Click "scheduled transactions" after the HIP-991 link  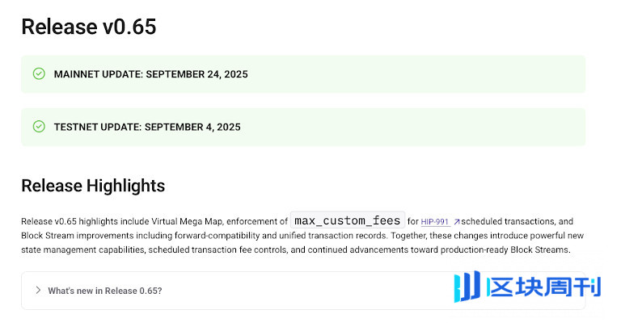tap(508, 221)
